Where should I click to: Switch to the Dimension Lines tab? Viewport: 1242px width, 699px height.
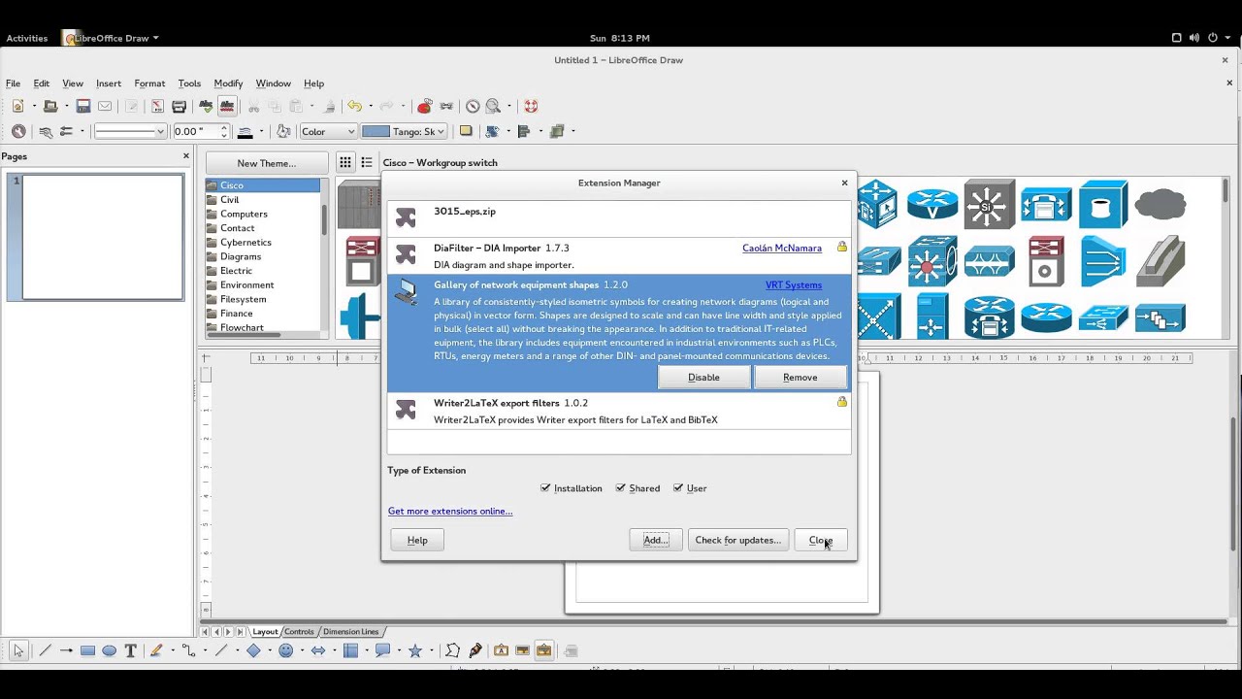[350, 632]
